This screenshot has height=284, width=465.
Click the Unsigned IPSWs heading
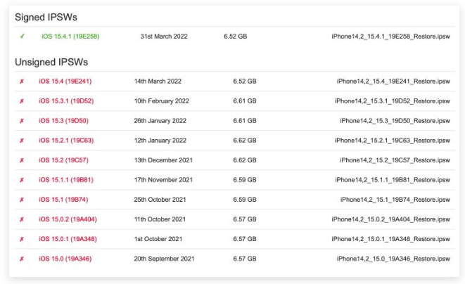pyautogui.click(x=51, y=62)
